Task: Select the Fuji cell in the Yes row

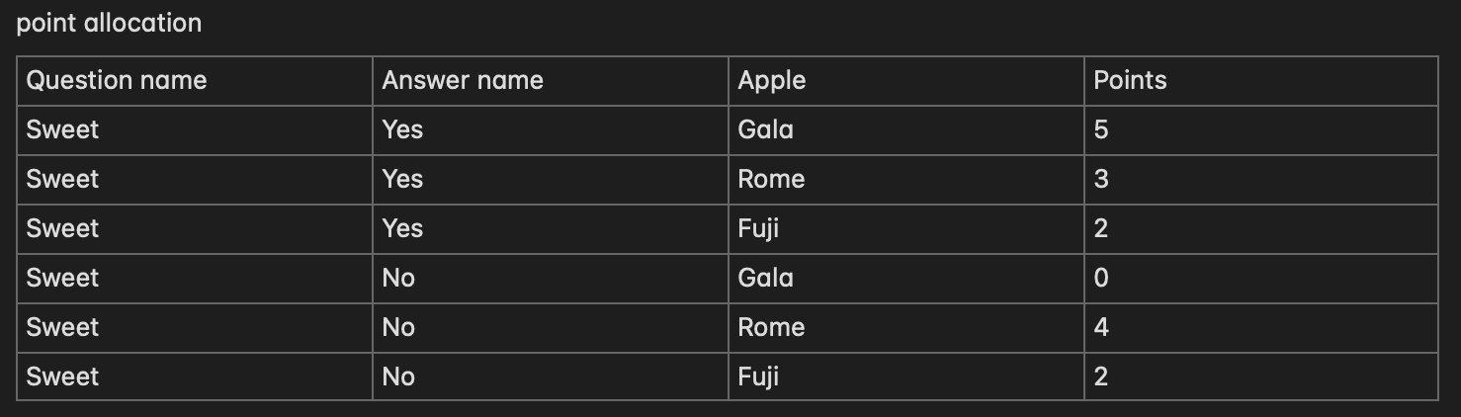Action: (758, 228)
